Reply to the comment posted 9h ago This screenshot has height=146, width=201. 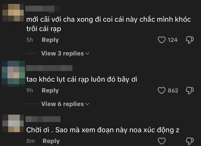(x=50, y=91)
